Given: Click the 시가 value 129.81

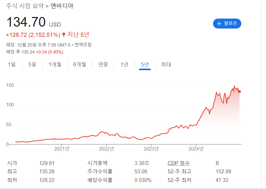Looking at the screenshot, I should [x=47, y=163].
